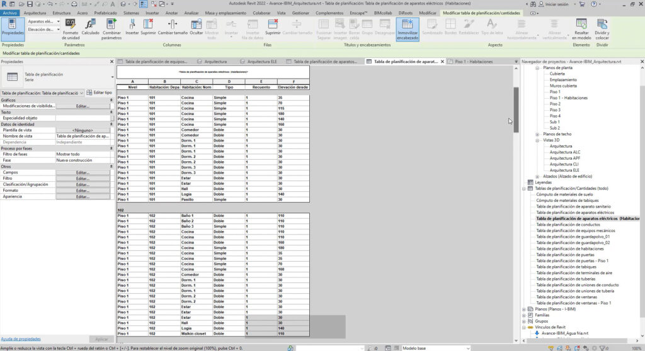Click the Editar button for Campos
The width and height of the screenshot is (645, 351).
pos(83,172)
